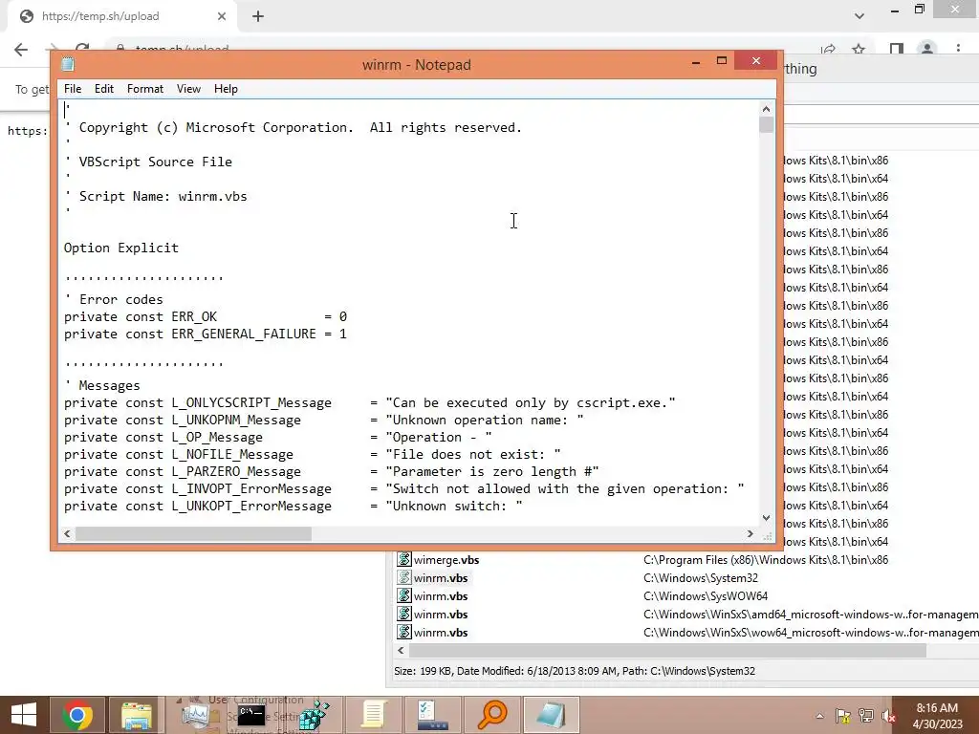Click Notepad vertical scrollbar thumb

pyautogui.click(x=766, y=125)
